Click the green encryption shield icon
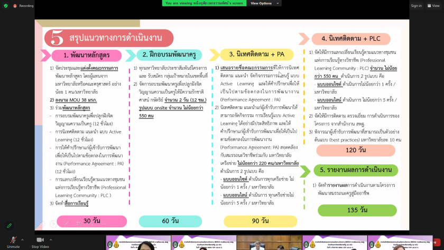Screen dimensions: 444x250 [x=5, y=6]
